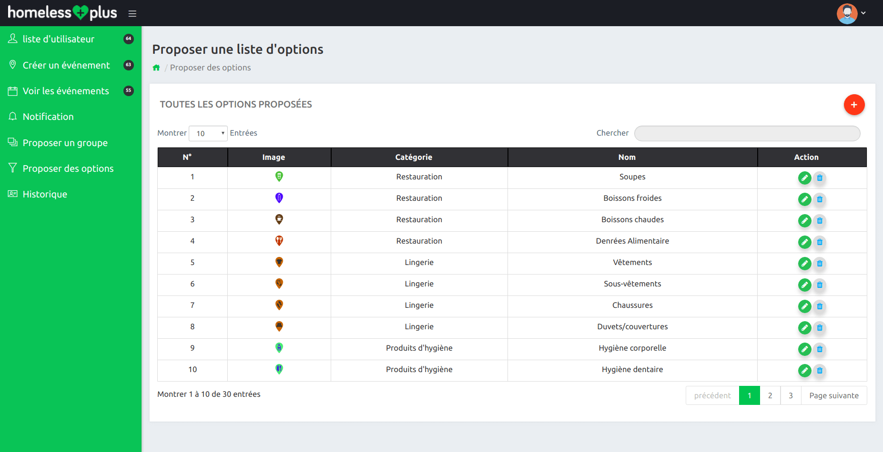Sort the table by Nom column header
883x452 pixels.
click(x=627, y=157)
